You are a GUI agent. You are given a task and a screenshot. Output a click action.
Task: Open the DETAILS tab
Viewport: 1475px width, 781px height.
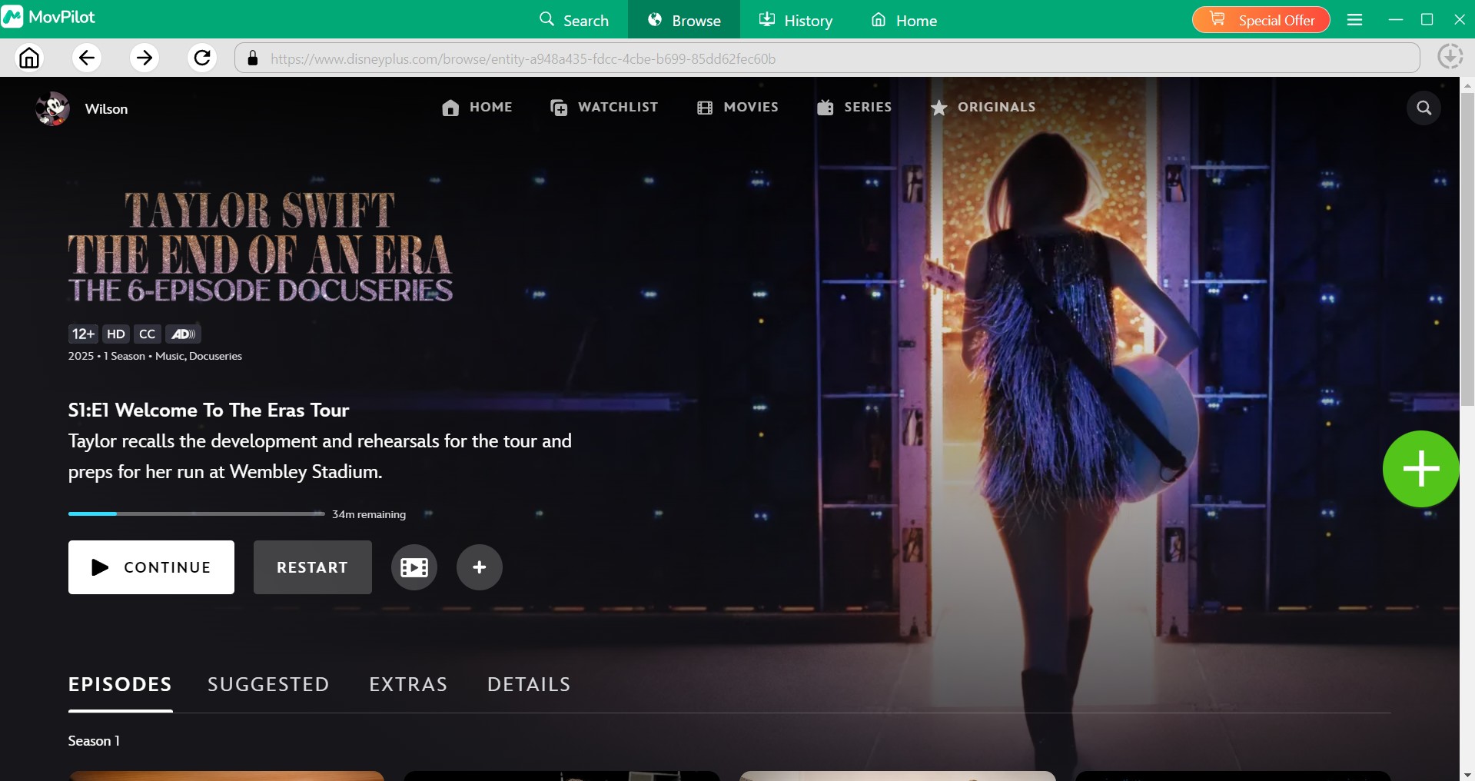coord(528,684)
